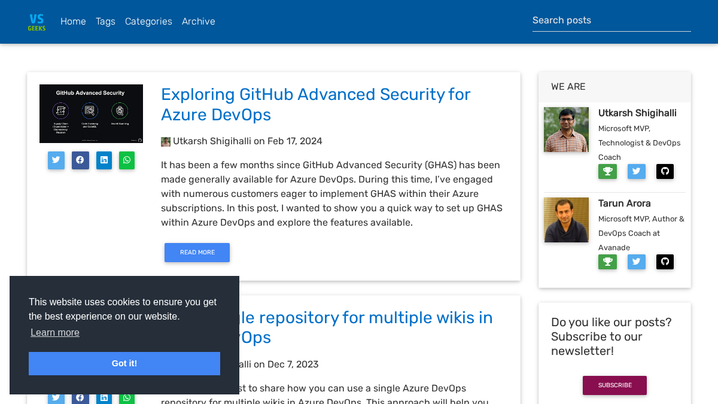Open Utkarsh Shigihalli's MVP trophy icon
The height and width of the screenshot is (404, 718).
coord(607,172)
